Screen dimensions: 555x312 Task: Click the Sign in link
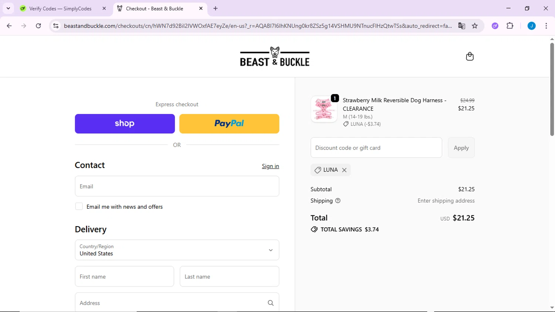[x=270, y=166]
